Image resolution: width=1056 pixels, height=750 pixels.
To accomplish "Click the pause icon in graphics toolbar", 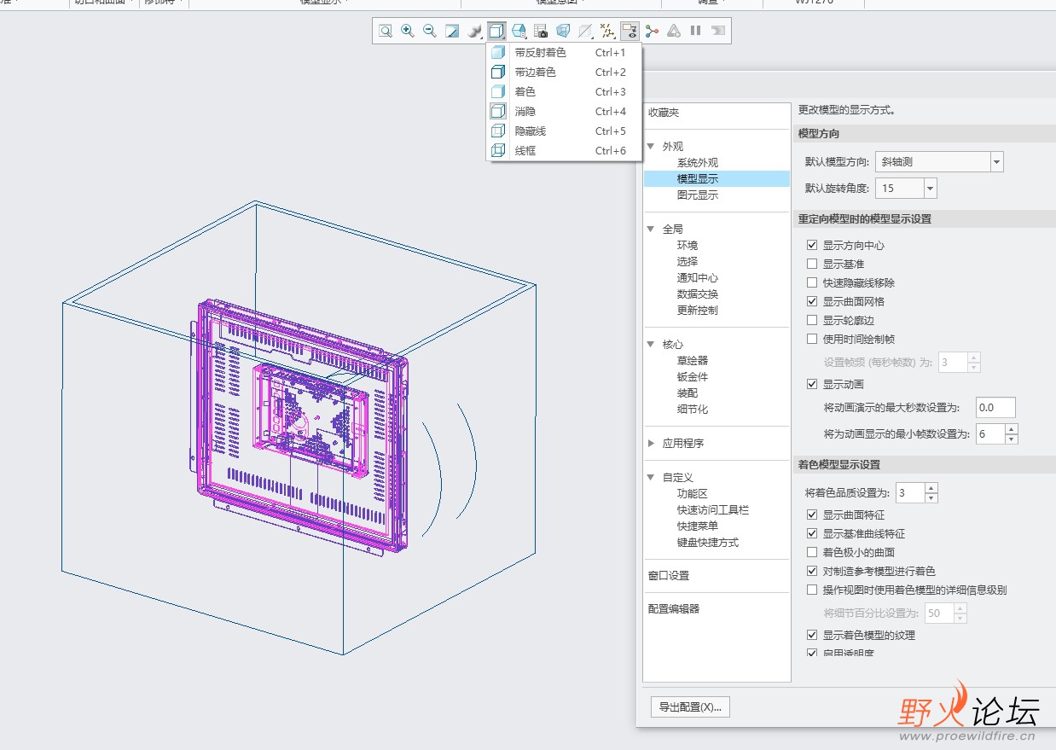I will click(x=696, y=32).
